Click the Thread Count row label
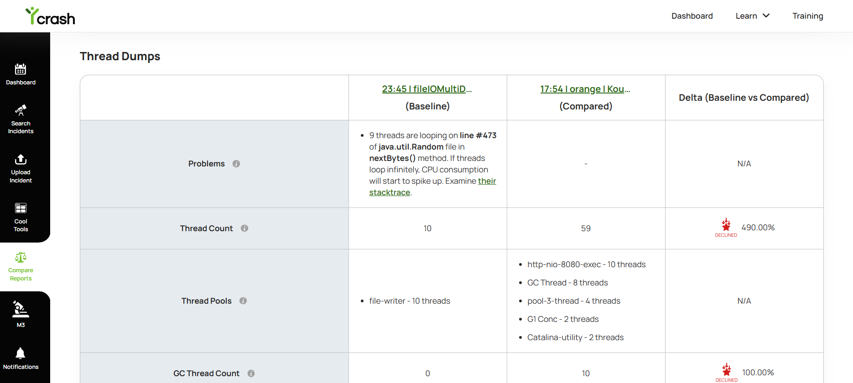This screenshot has height=383, width=853. [206, 228]
